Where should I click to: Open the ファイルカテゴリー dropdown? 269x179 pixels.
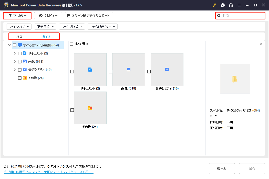tap(102, 27)
